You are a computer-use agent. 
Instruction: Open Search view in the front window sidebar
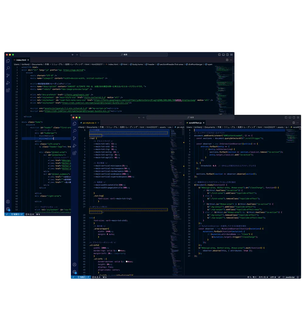75,131
